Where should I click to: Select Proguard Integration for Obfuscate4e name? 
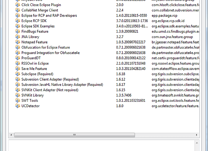pyautogui.click(x=51, y=53)
